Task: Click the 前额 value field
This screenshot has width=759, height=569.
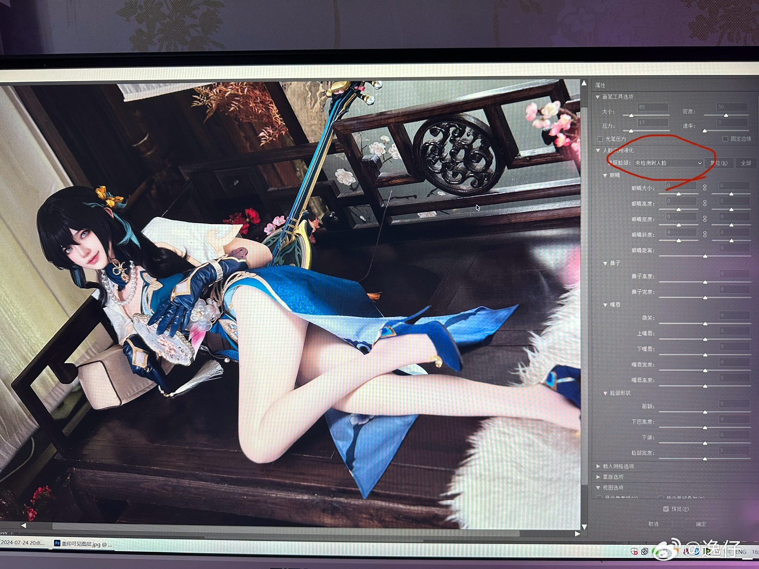Action: pos(734,403)
